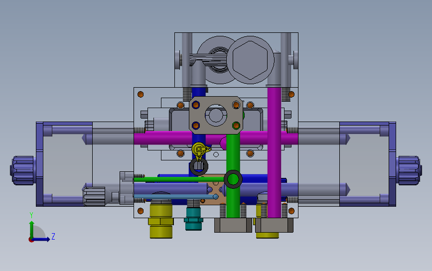432x271 pixels.
Task: Select the magenta vertical pipe
Action: pyautogui.click(x=274, y=152)
